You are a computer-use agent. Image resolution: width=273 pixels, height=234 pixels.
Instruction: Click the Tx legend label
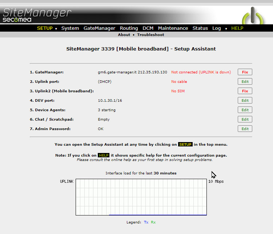click(x=146, y=222)
